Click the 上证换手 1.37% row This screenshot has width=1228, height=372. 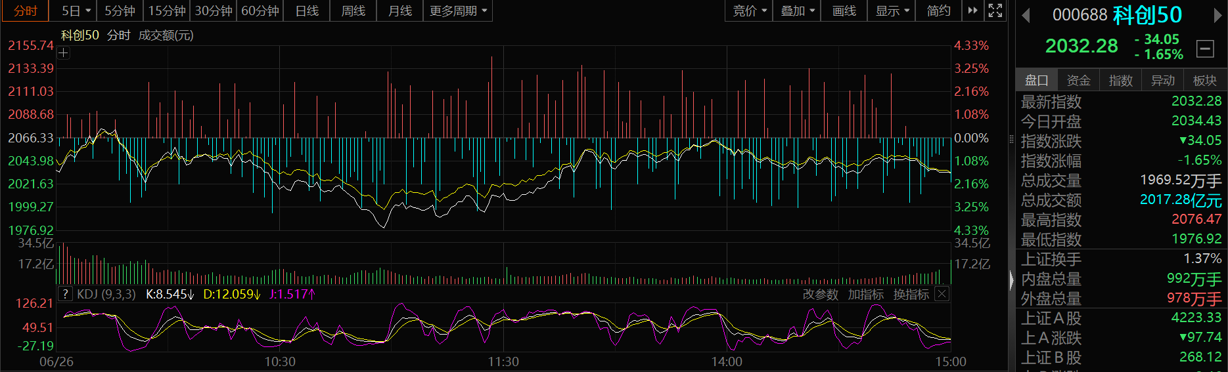pyautogui.click(x=1121, y=259)
